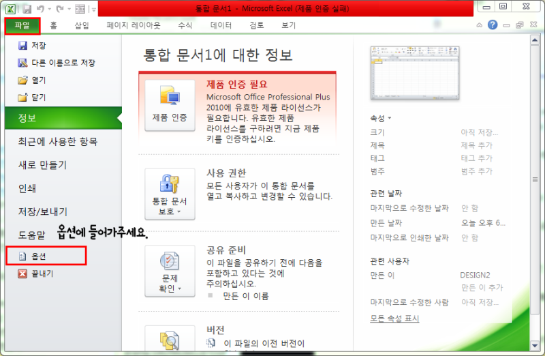Open the 문제 확인 dropdown button

coord(170,271)
